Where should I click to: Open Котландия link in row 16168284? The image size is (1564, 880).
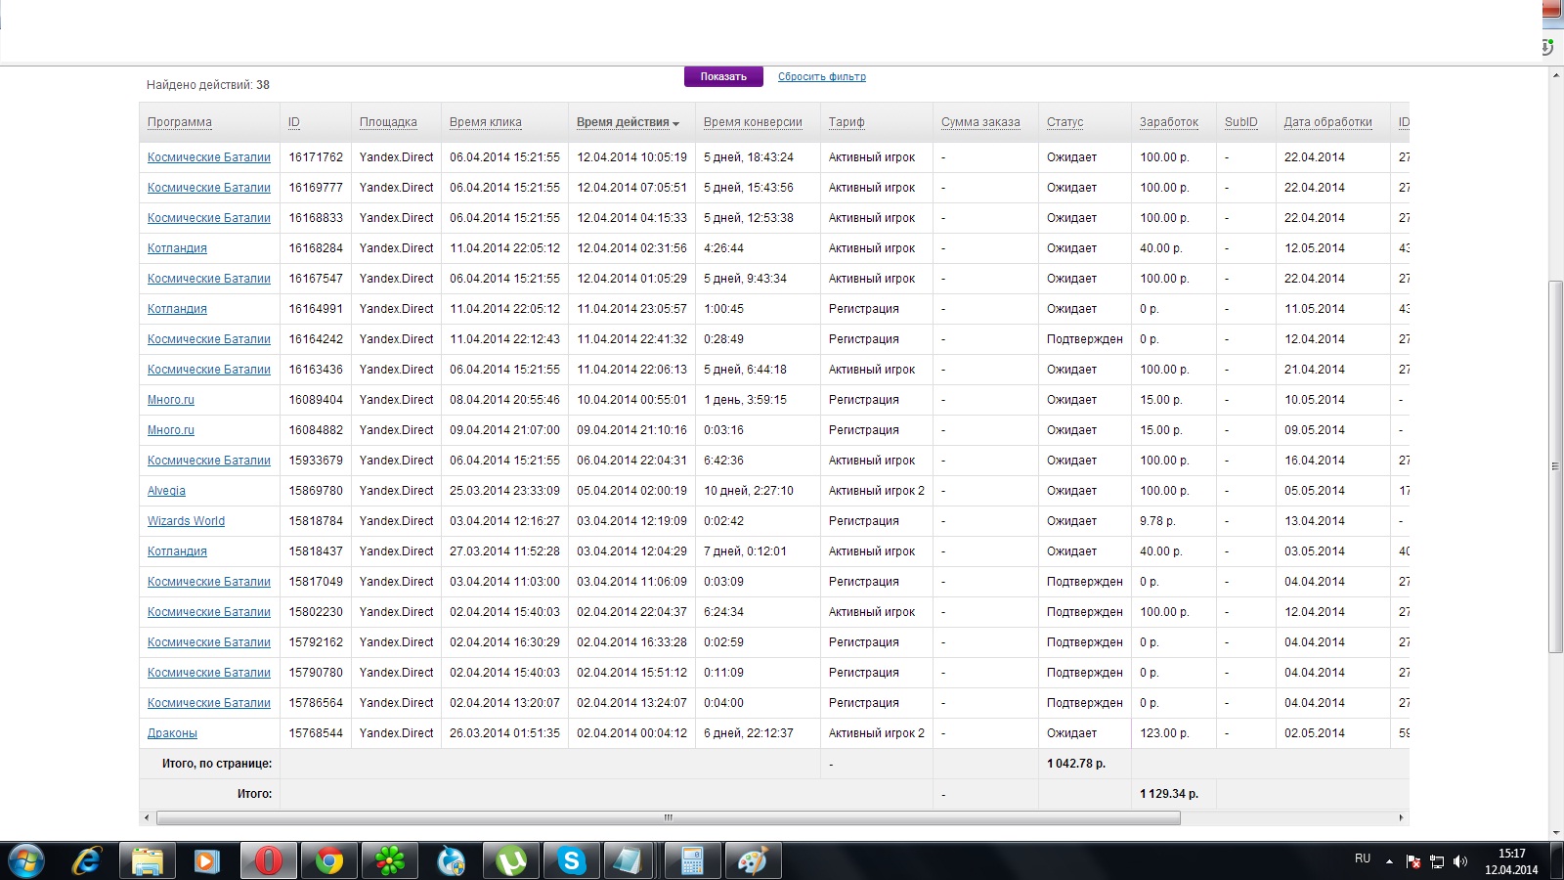(x=177, y=248)
